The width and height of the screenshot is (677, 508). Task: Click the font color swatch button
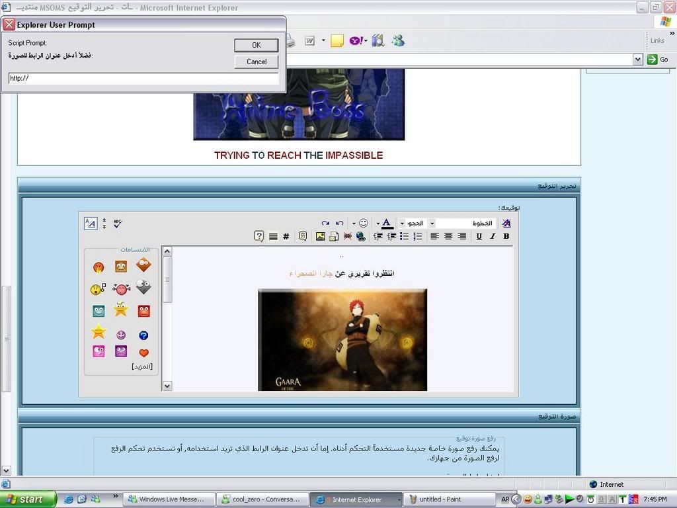point(387,224)
